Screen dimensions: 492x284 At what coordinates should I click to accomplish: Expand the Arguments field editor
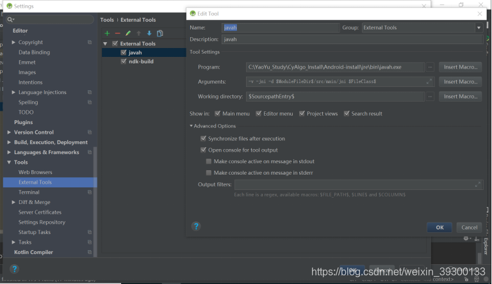pyautogui.click(x=429, y=81)
